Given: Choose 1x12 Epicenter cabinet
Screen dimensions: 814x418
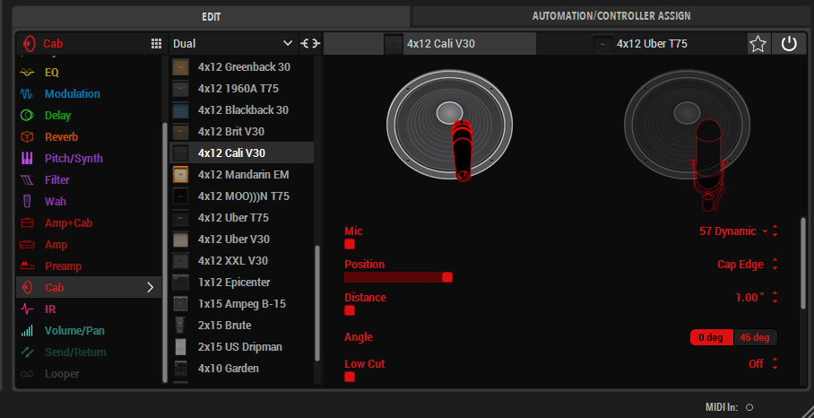Looking at the screenshot, I should [242, 283].
